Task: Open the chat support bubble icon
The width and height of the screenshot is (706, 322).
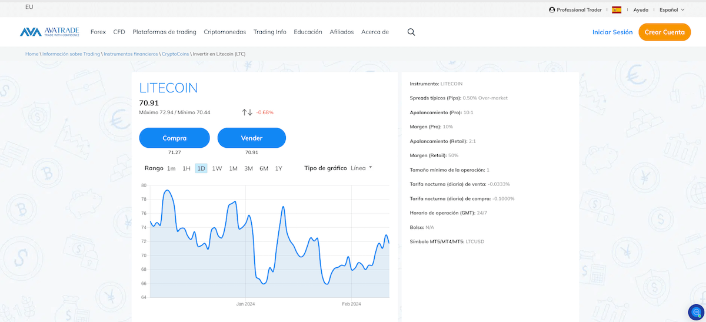Action: 696,312
